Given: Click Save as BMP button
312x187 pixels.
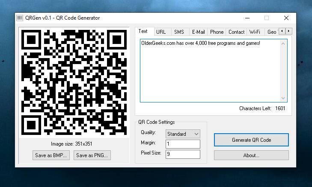Looking at the screenshot, I should (x=51, y=155).
